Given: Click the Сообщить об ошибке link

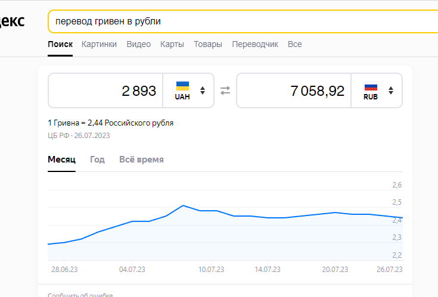Looking at the screenshot, I should tap(80, 295).
